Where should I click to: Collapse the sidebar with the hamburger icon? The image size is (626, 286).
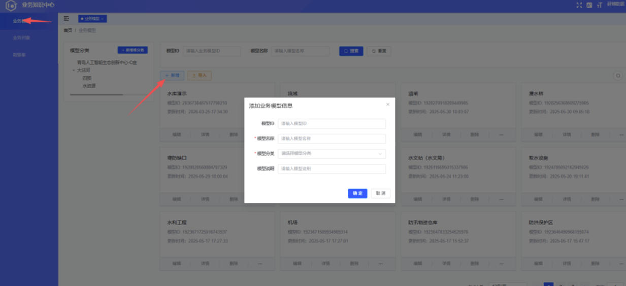[x=67, y=18]
